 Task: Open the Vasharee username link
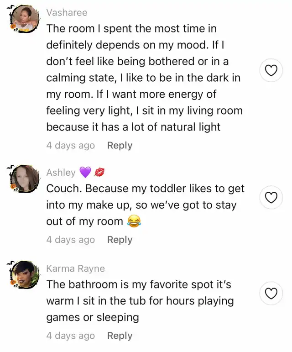(x=67, y=12)
